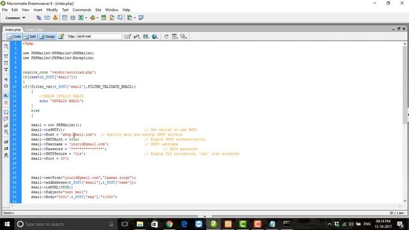409x230 pixels.
Task: Click Wrap Tag icon
Action: pos(6,125)
